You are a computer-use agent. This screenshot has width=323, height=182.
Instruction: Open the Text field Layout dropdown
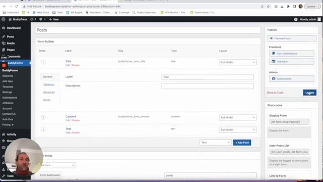pos(238,130)
